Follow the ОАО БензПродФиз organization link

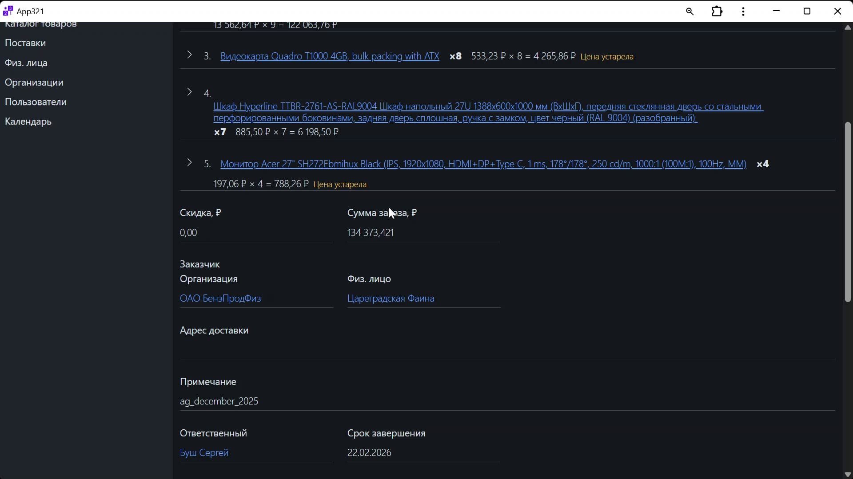pos(220,298)
